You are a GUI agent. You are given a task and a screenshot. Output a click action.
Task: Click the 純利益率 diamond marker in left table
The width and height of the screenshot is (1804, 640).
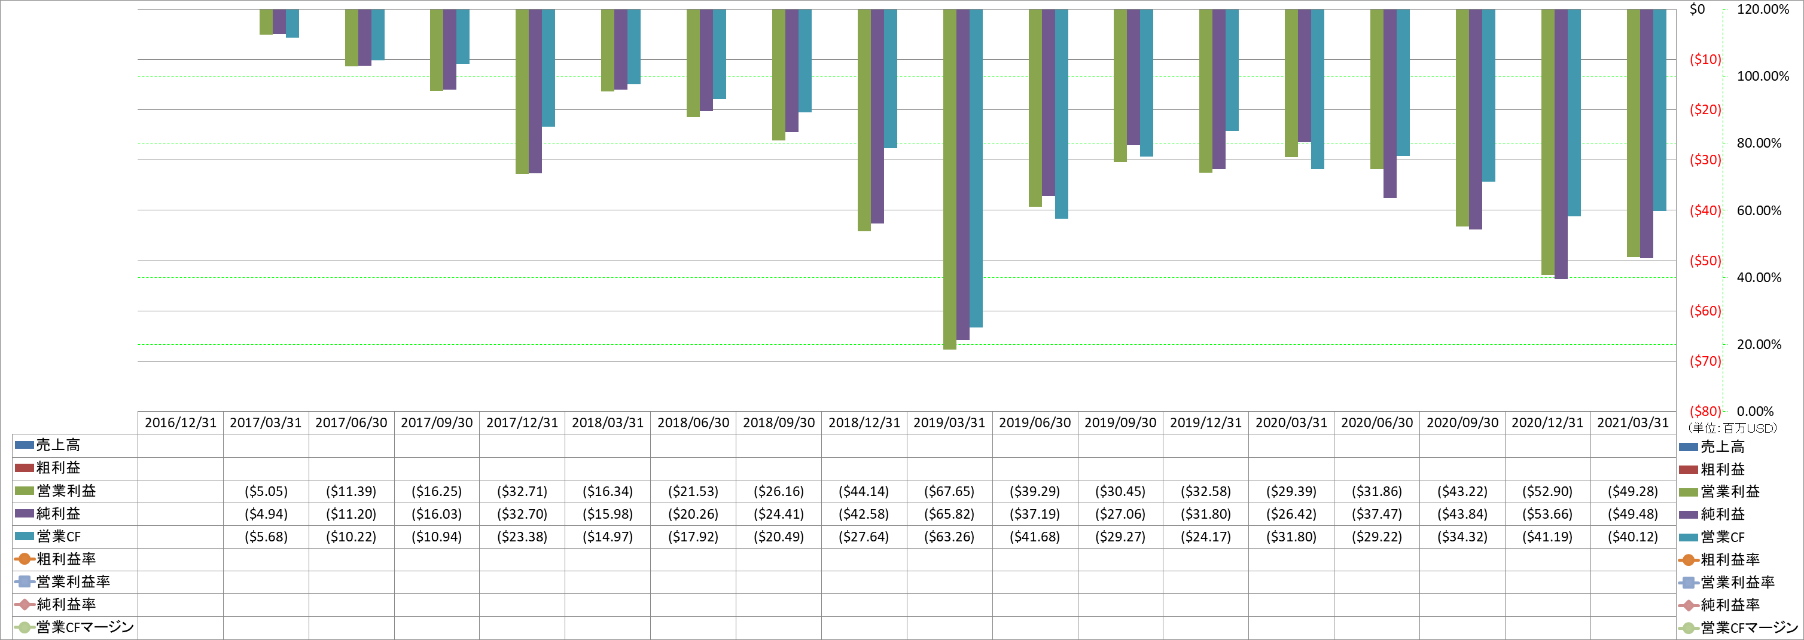point(25,604)
